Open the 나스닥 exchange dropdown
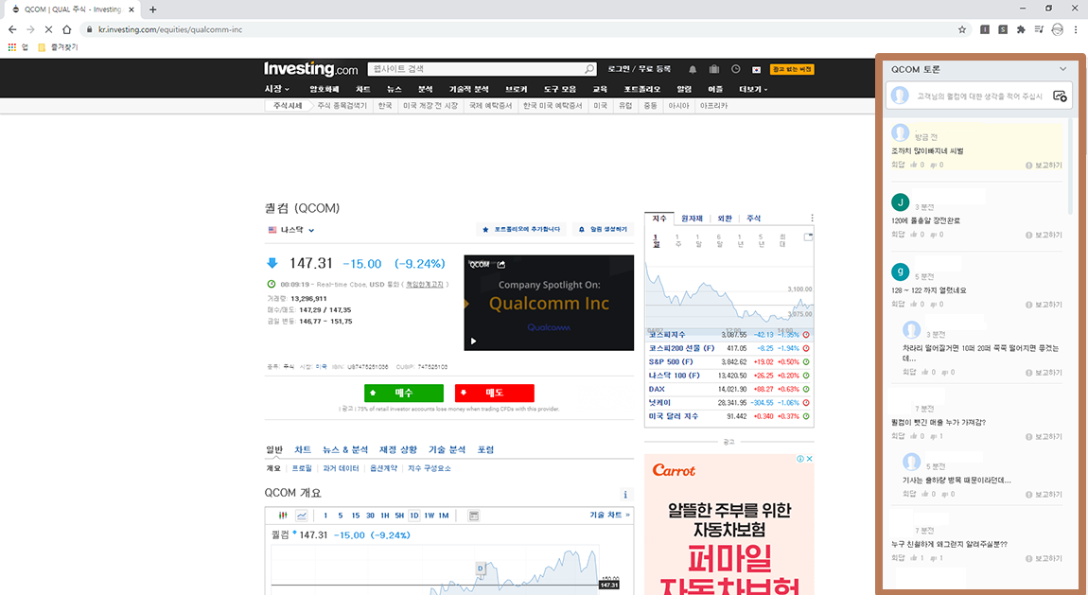The image size is (1088, 595). coord(291,230)
